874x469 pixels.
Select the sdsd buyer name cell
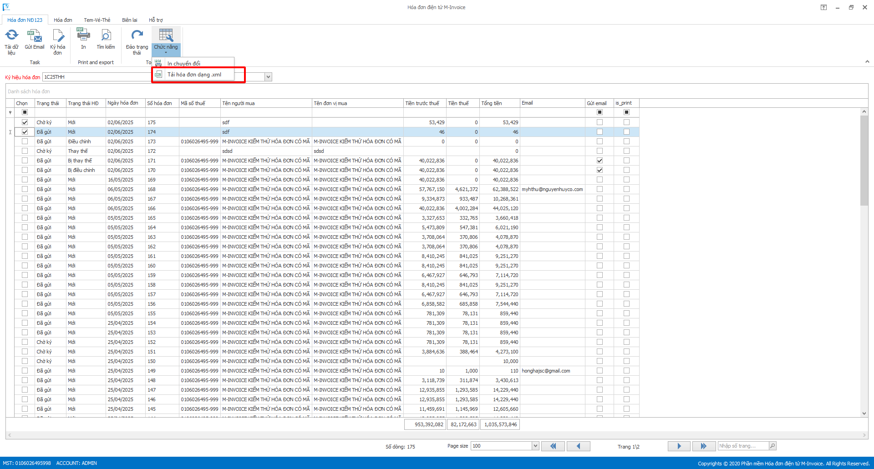[266, 151]
